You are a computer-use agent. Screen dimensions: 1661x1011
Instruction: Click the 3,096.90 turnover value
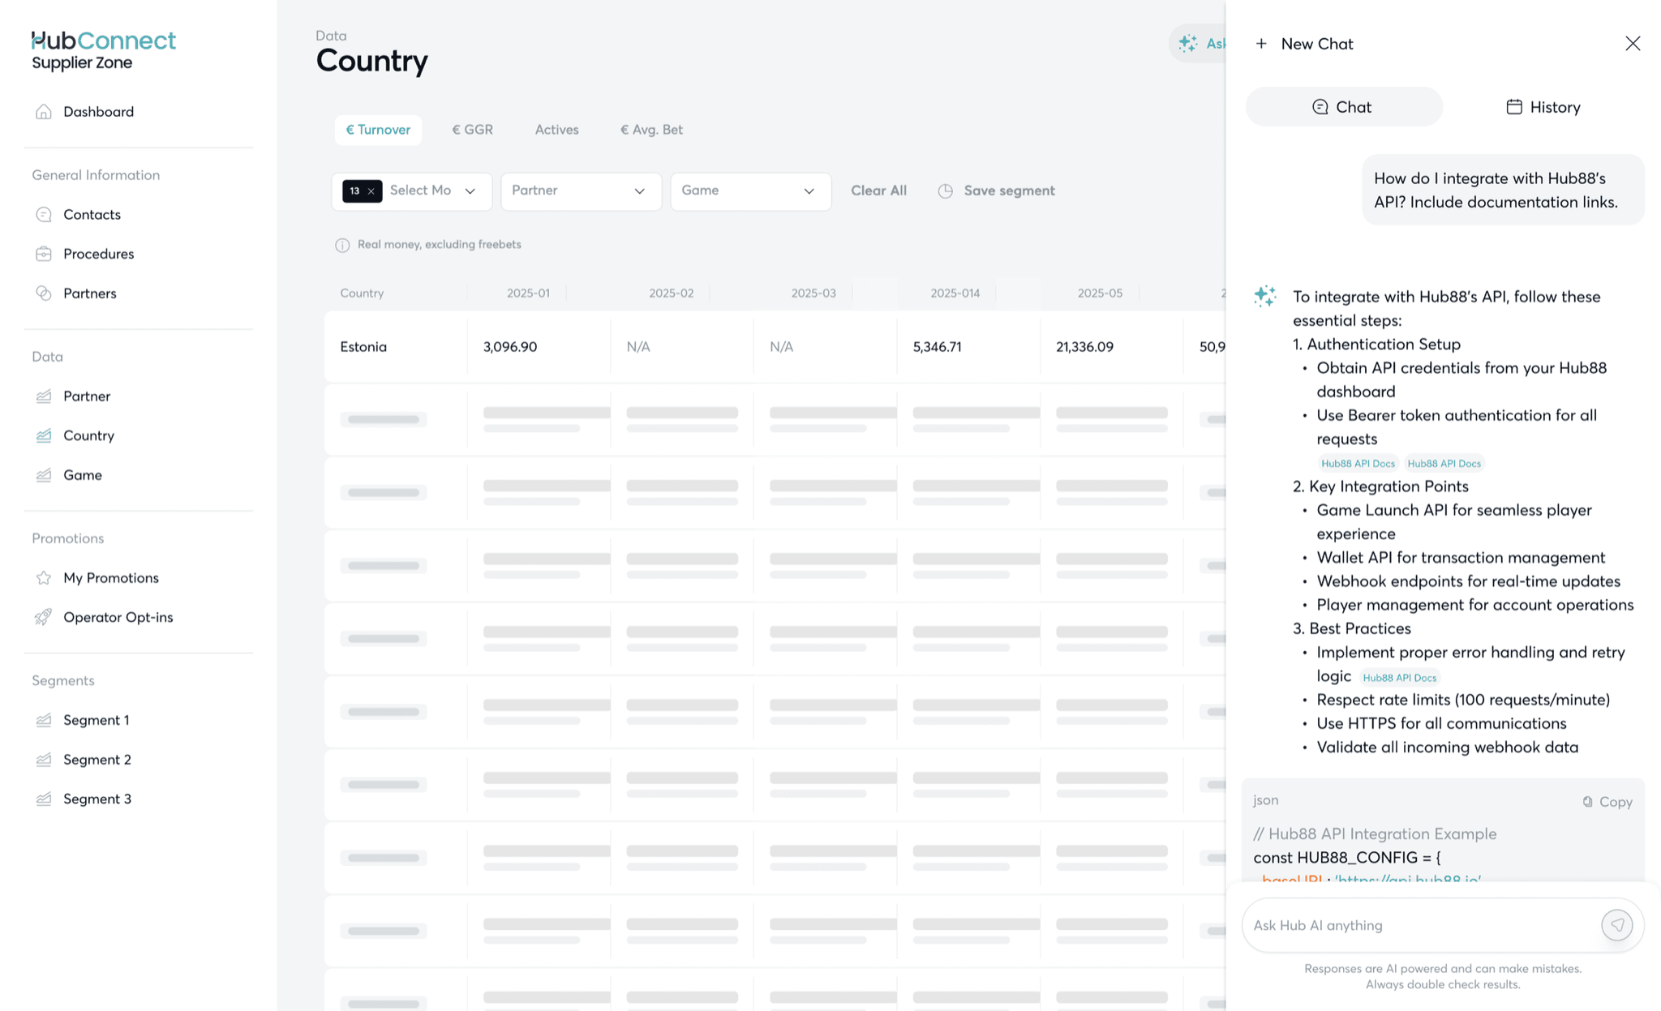tap(510, 347)
